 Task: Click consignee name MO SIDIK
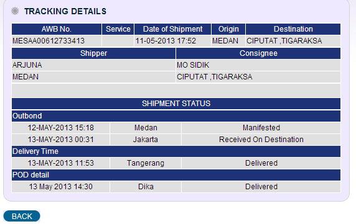coord(193,65)
